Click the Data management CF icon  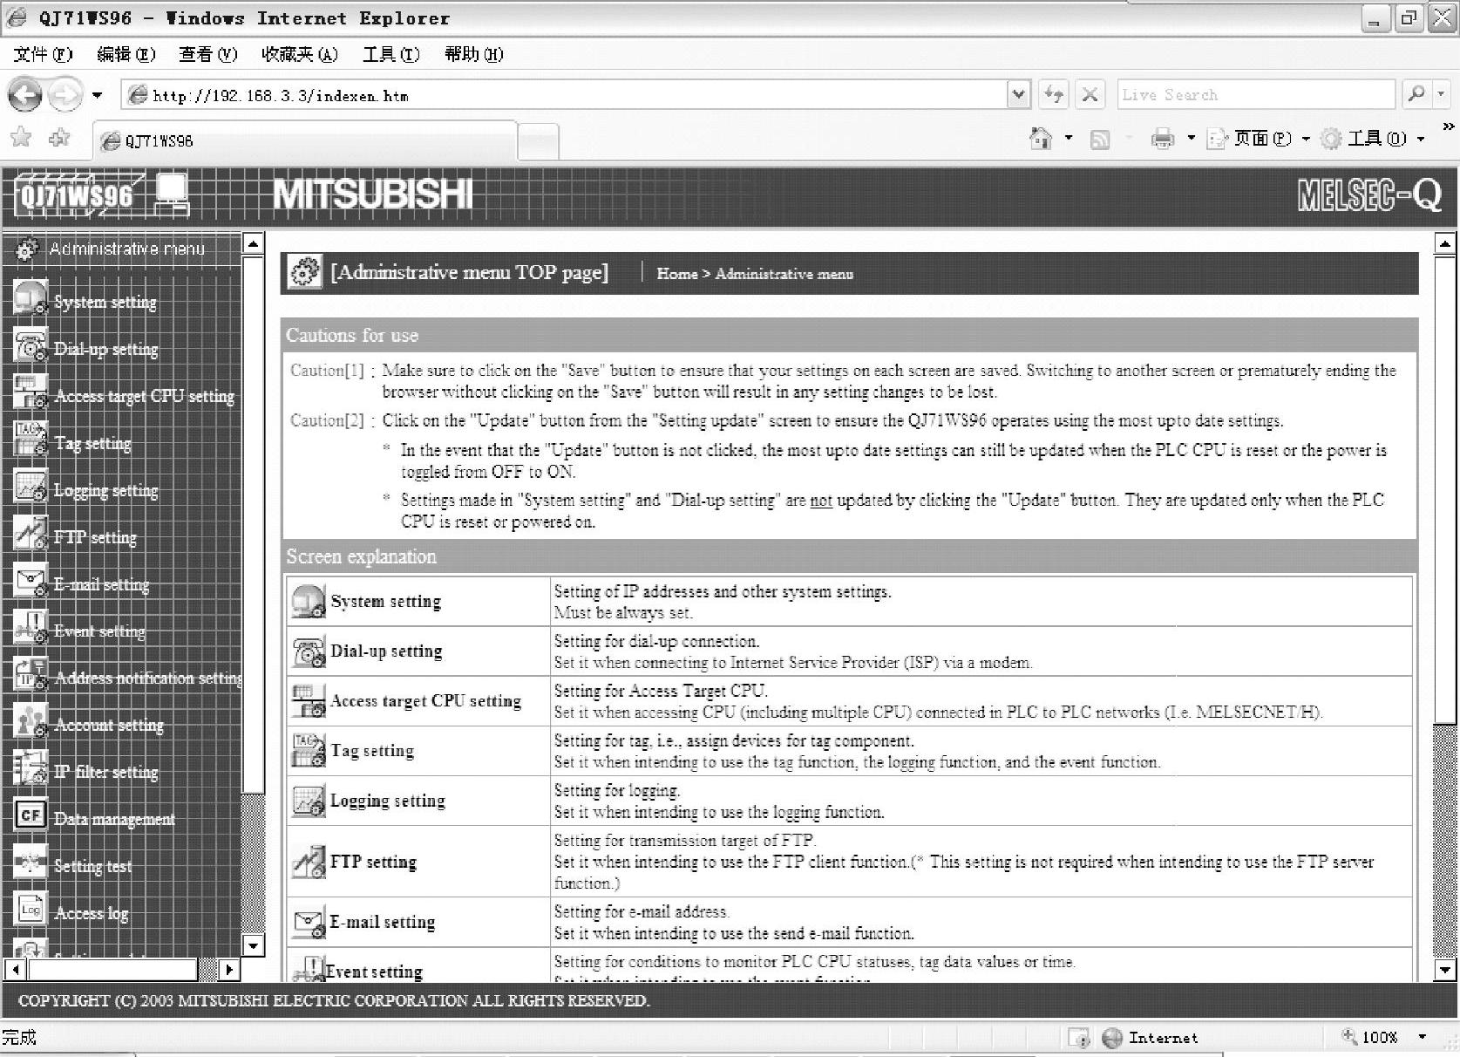coord(31,816)
